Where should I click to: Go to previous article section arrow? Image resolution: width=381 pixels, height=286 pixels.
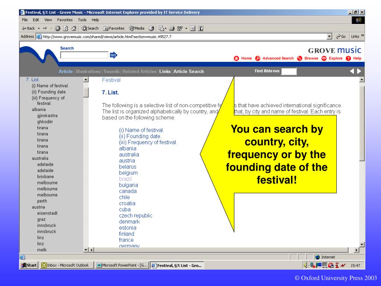[x=352, y=71]
